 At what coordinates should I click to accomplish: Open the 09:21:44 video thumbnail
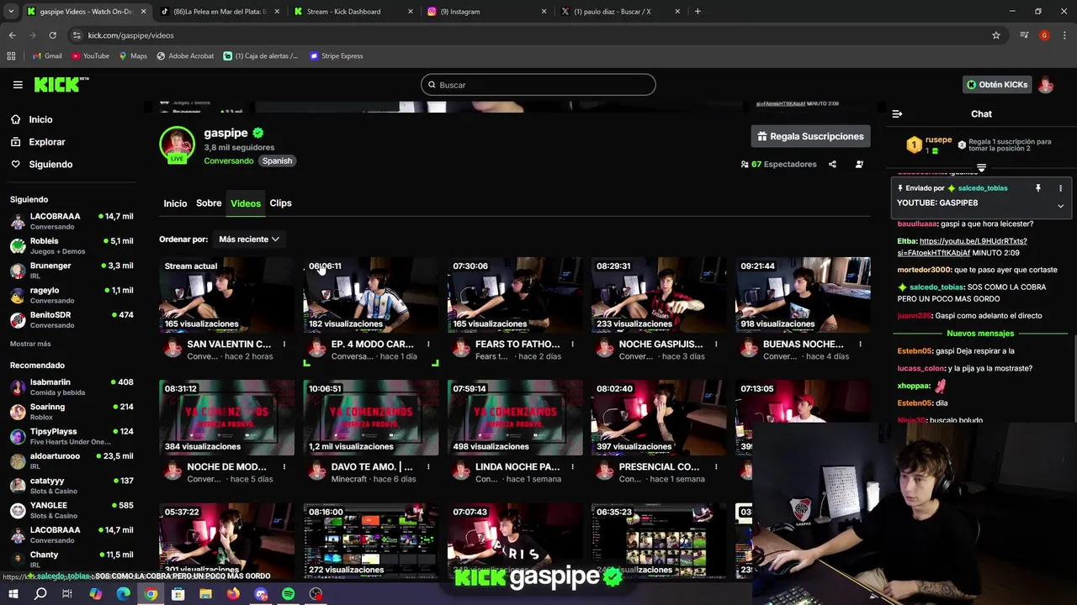point(803,295)
